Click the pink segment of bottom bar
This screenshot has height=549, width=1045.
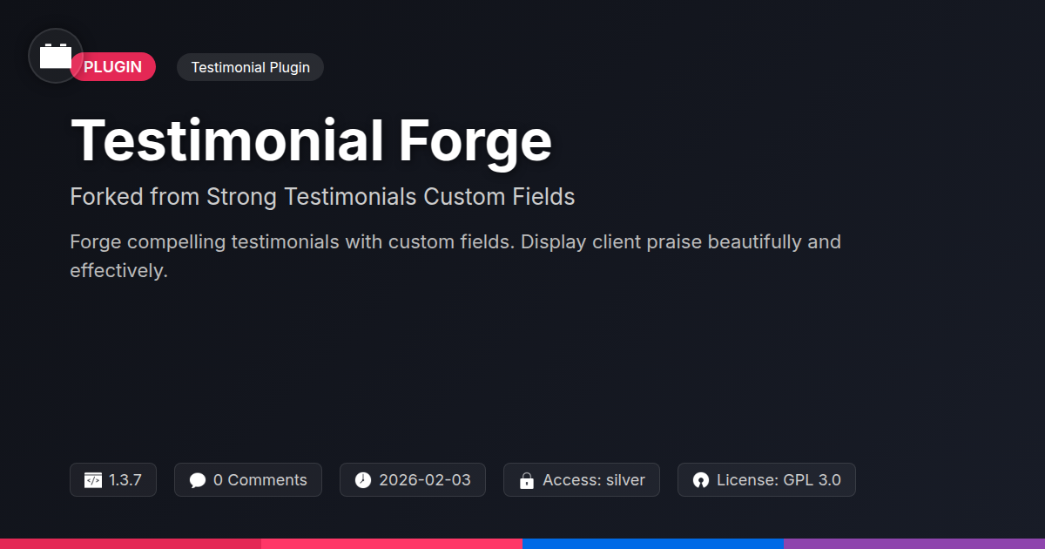click(392, 544)
